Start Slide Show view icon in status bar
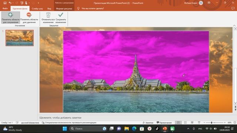237x133 pixels. click(199, 123)
